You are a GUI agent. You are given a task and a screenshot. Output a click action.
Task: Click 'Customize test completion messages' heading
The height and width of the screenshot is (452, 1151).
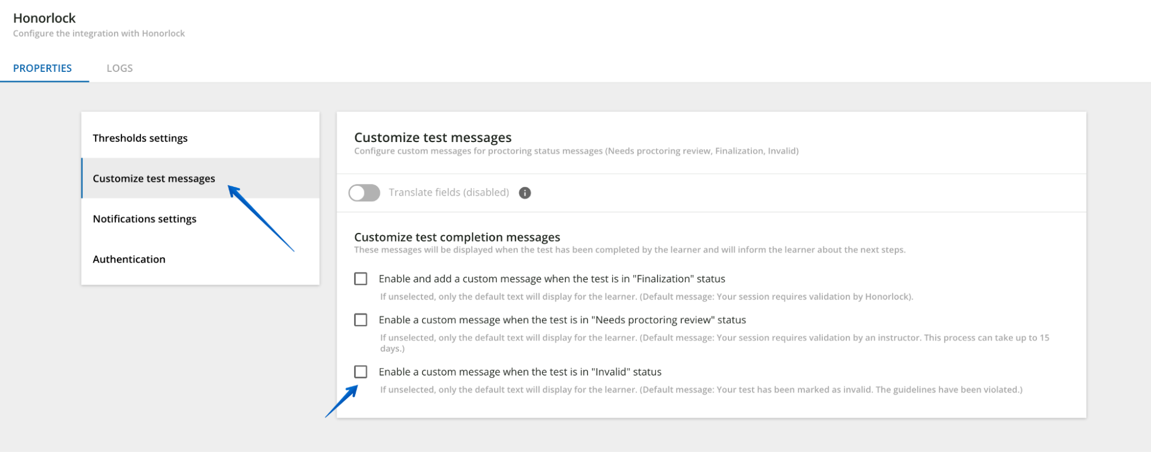point(457,237)
